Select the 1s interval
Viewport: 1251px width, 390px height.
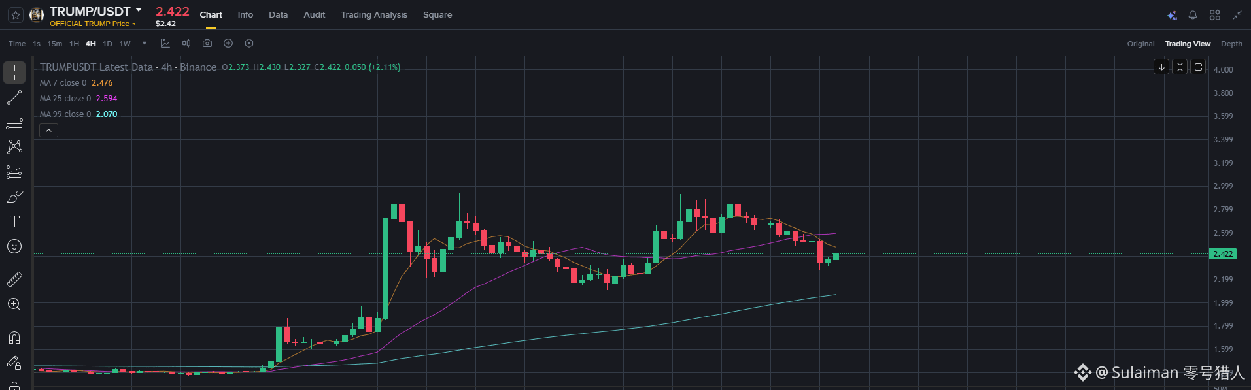pyautogui.click(x=37, y=44)
